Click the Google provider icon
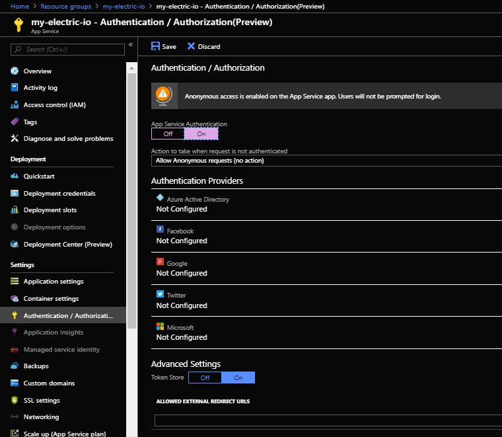This screenshot has width=502, height=437. (160, 261)
